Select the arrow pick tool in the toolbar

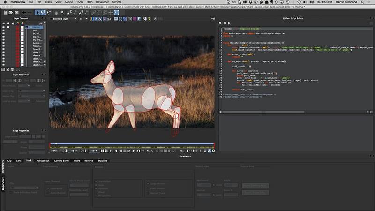[x=37, y=12]
